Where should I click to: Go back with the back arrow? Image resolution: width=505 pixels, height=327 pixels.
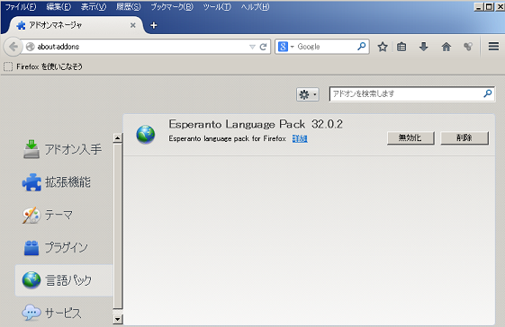[x=13, y=47]
